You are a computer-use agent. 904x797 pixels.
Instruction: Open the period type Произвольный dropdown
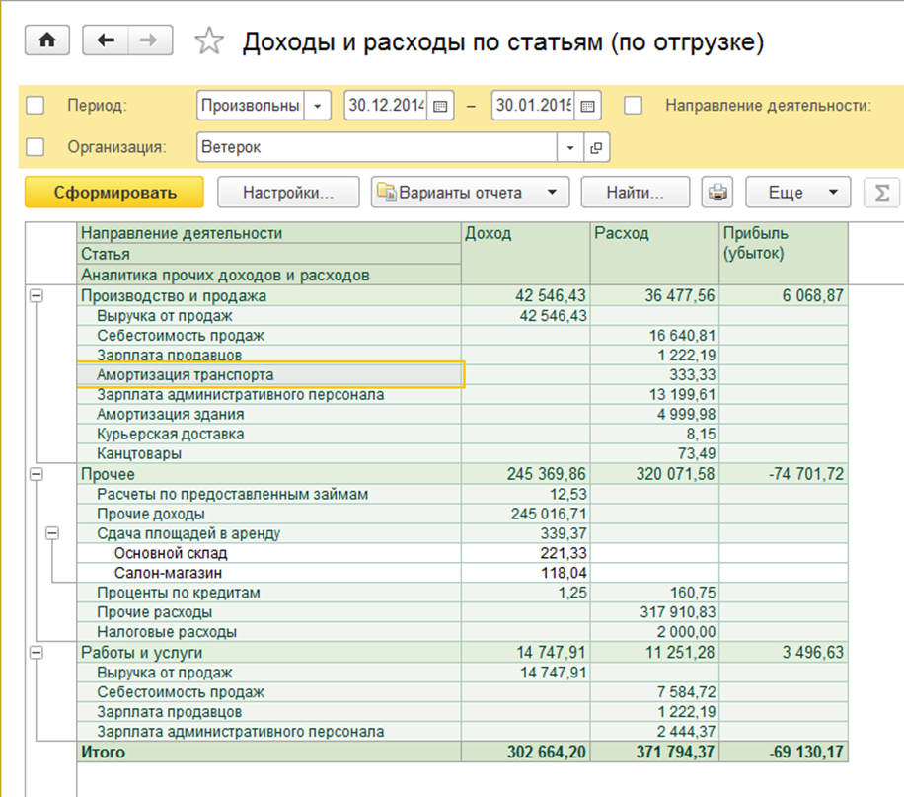coord(318,105)
